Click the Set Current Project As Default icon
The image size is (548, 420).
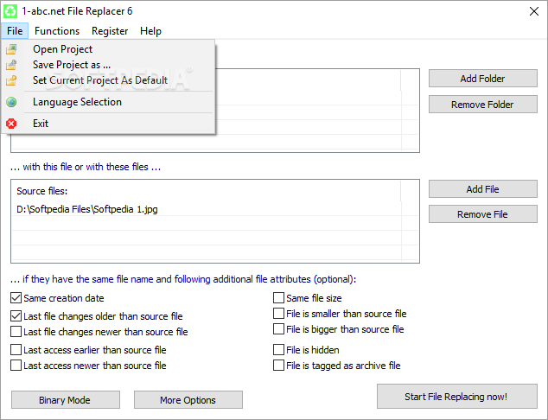(11, 80)
